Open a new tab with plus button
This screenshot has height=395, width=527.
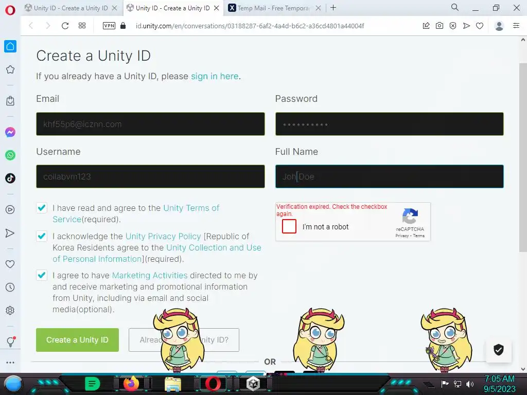(333, 8)
